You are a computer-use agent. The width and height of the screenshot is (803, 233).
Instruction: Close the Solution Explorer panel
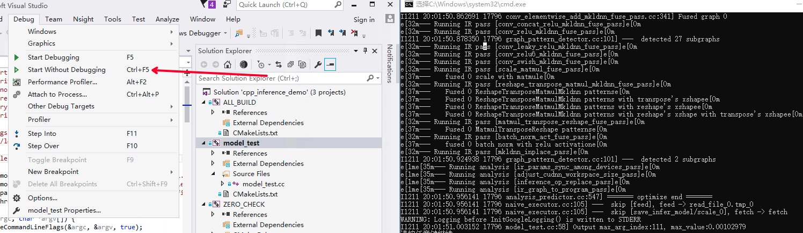click(x=375, y=50)
